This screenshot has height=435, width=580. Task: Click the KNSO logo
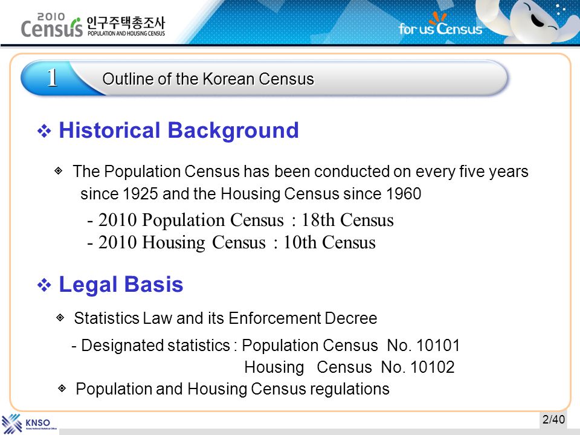tap(29, 424)
